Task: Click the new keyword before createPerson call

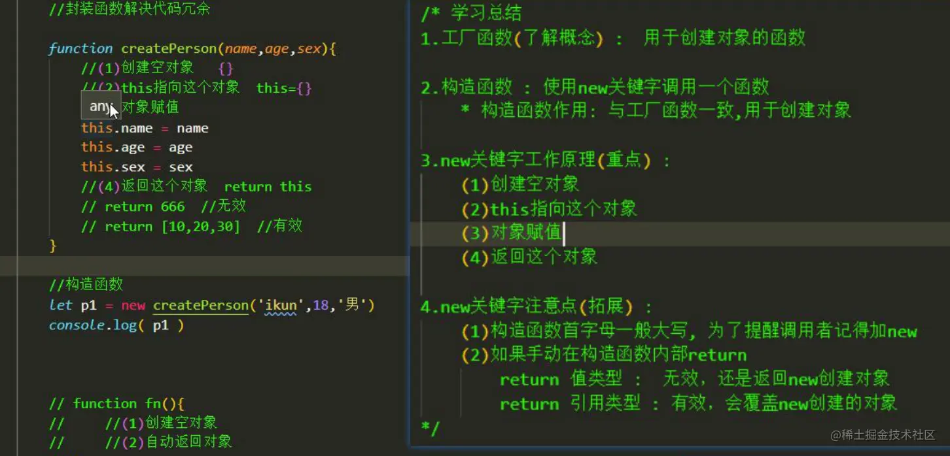Action: pos(133,305)
